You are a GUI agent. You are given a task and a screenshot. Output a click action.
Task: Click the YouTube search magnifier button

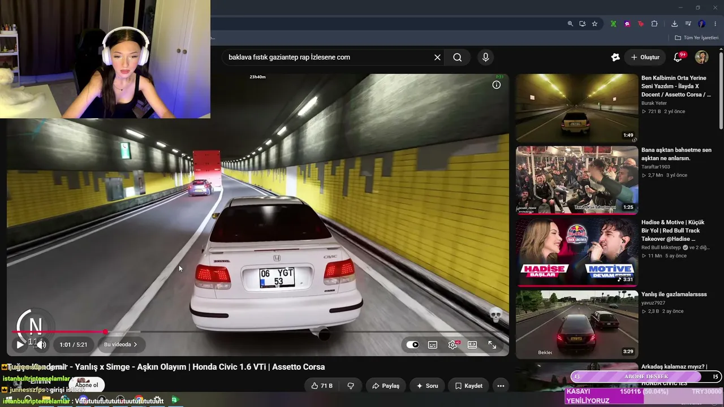point(458,57)
